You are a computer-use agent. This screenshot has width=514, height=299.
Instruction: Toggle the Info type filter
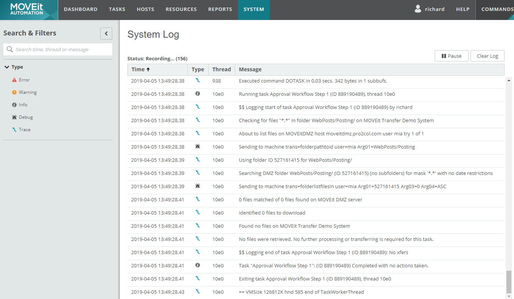(x=23, y=105)
